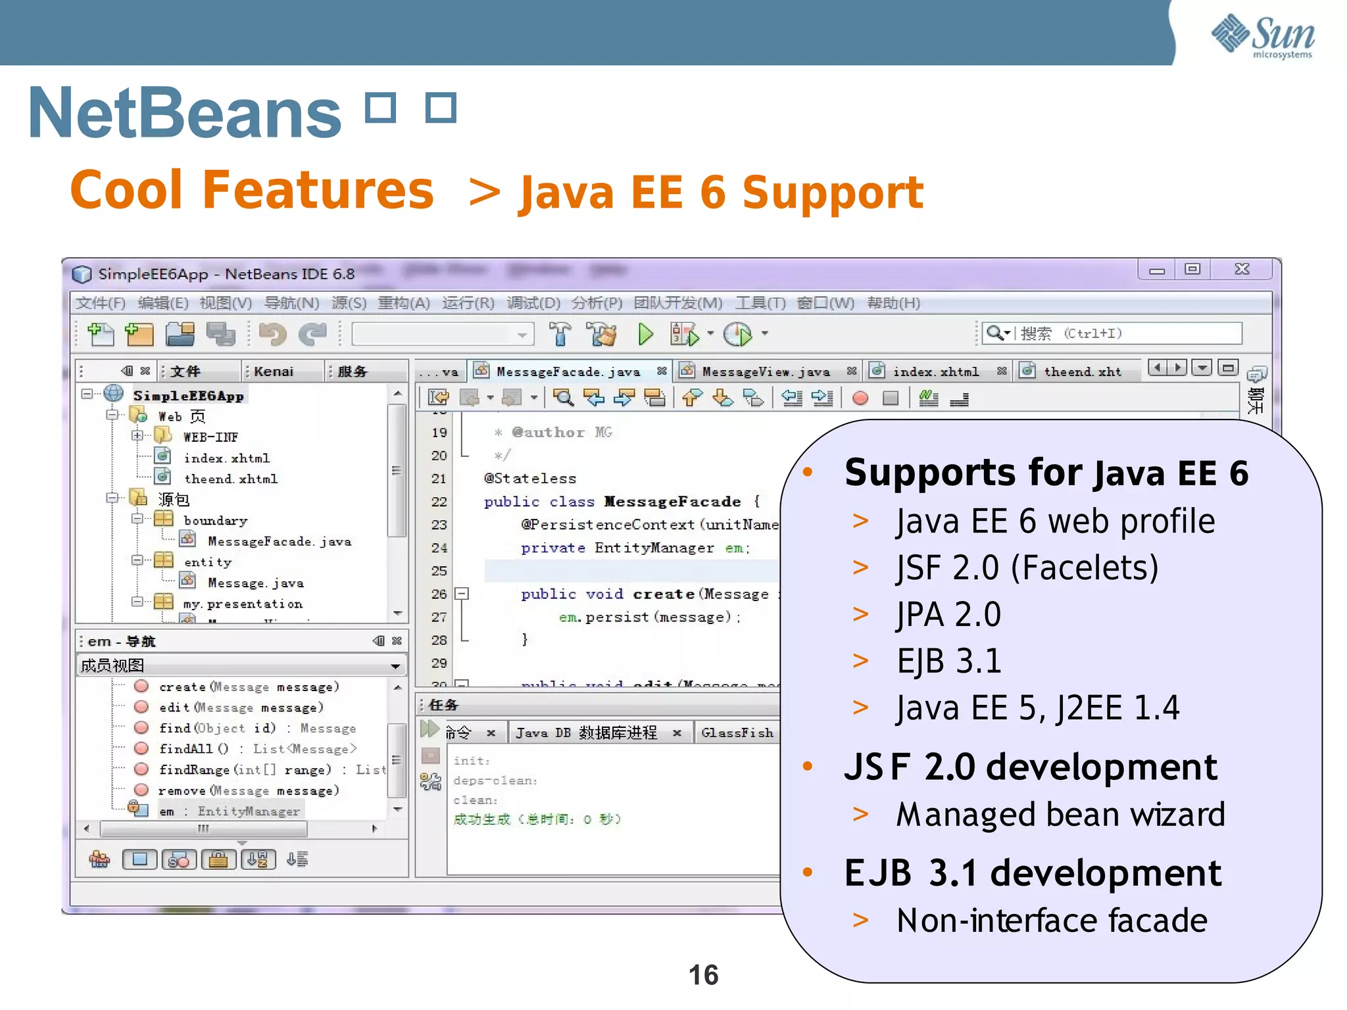Viewport: 1347px width, 1010px height.
Task: Toggle the show inherited members filter button
Action: pyautogui.click(x=100, y=859)
